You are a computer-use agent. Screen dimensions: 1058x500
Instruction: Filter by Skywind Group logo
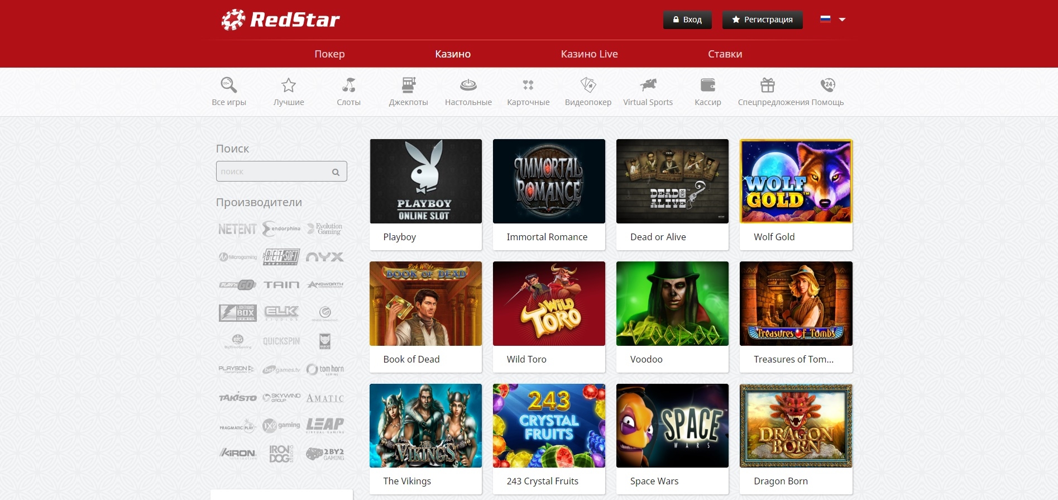pos(281,397)
